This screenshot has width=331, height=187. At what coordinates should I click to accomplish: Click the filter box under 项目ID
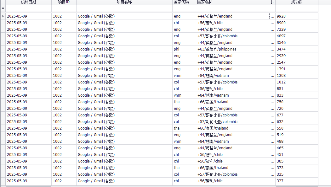tap(64, 8)
